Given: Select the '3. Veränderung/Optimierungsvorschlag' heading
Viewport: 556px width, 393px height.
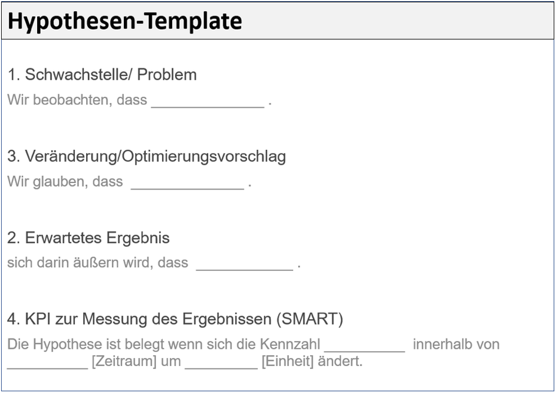Looking at the screenshot, I should (x=147, y=157).
